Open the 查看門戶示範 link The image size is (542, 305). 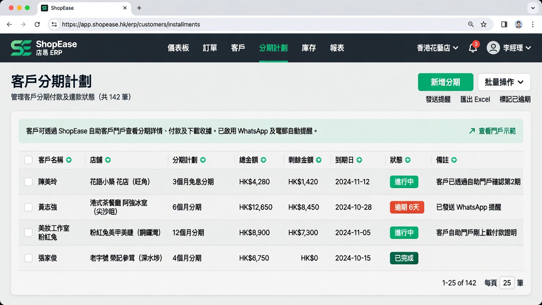click(x=497, y=131)
